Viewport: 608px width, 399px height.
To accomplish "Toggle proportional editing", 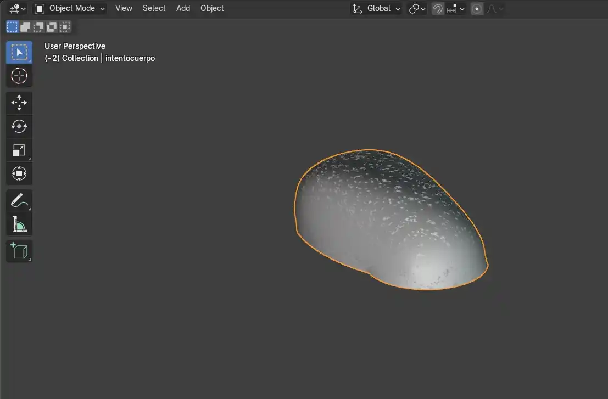I will tap(477, 9).
